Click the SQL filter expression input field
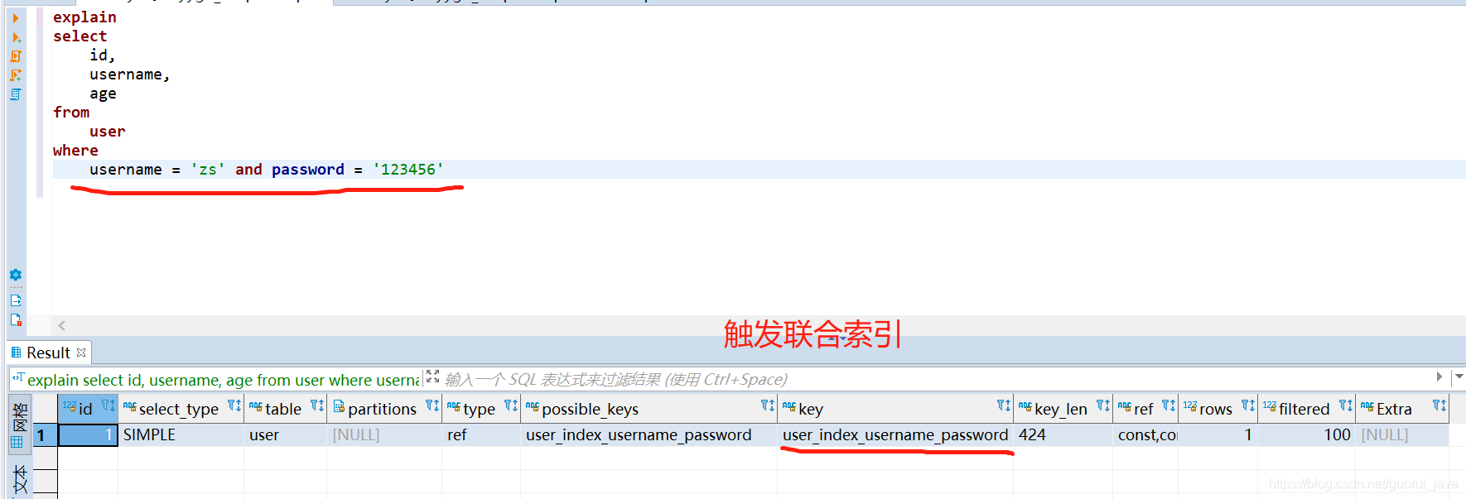Image resolution: width=1466 pixels, height=499 pixels. 936,379
